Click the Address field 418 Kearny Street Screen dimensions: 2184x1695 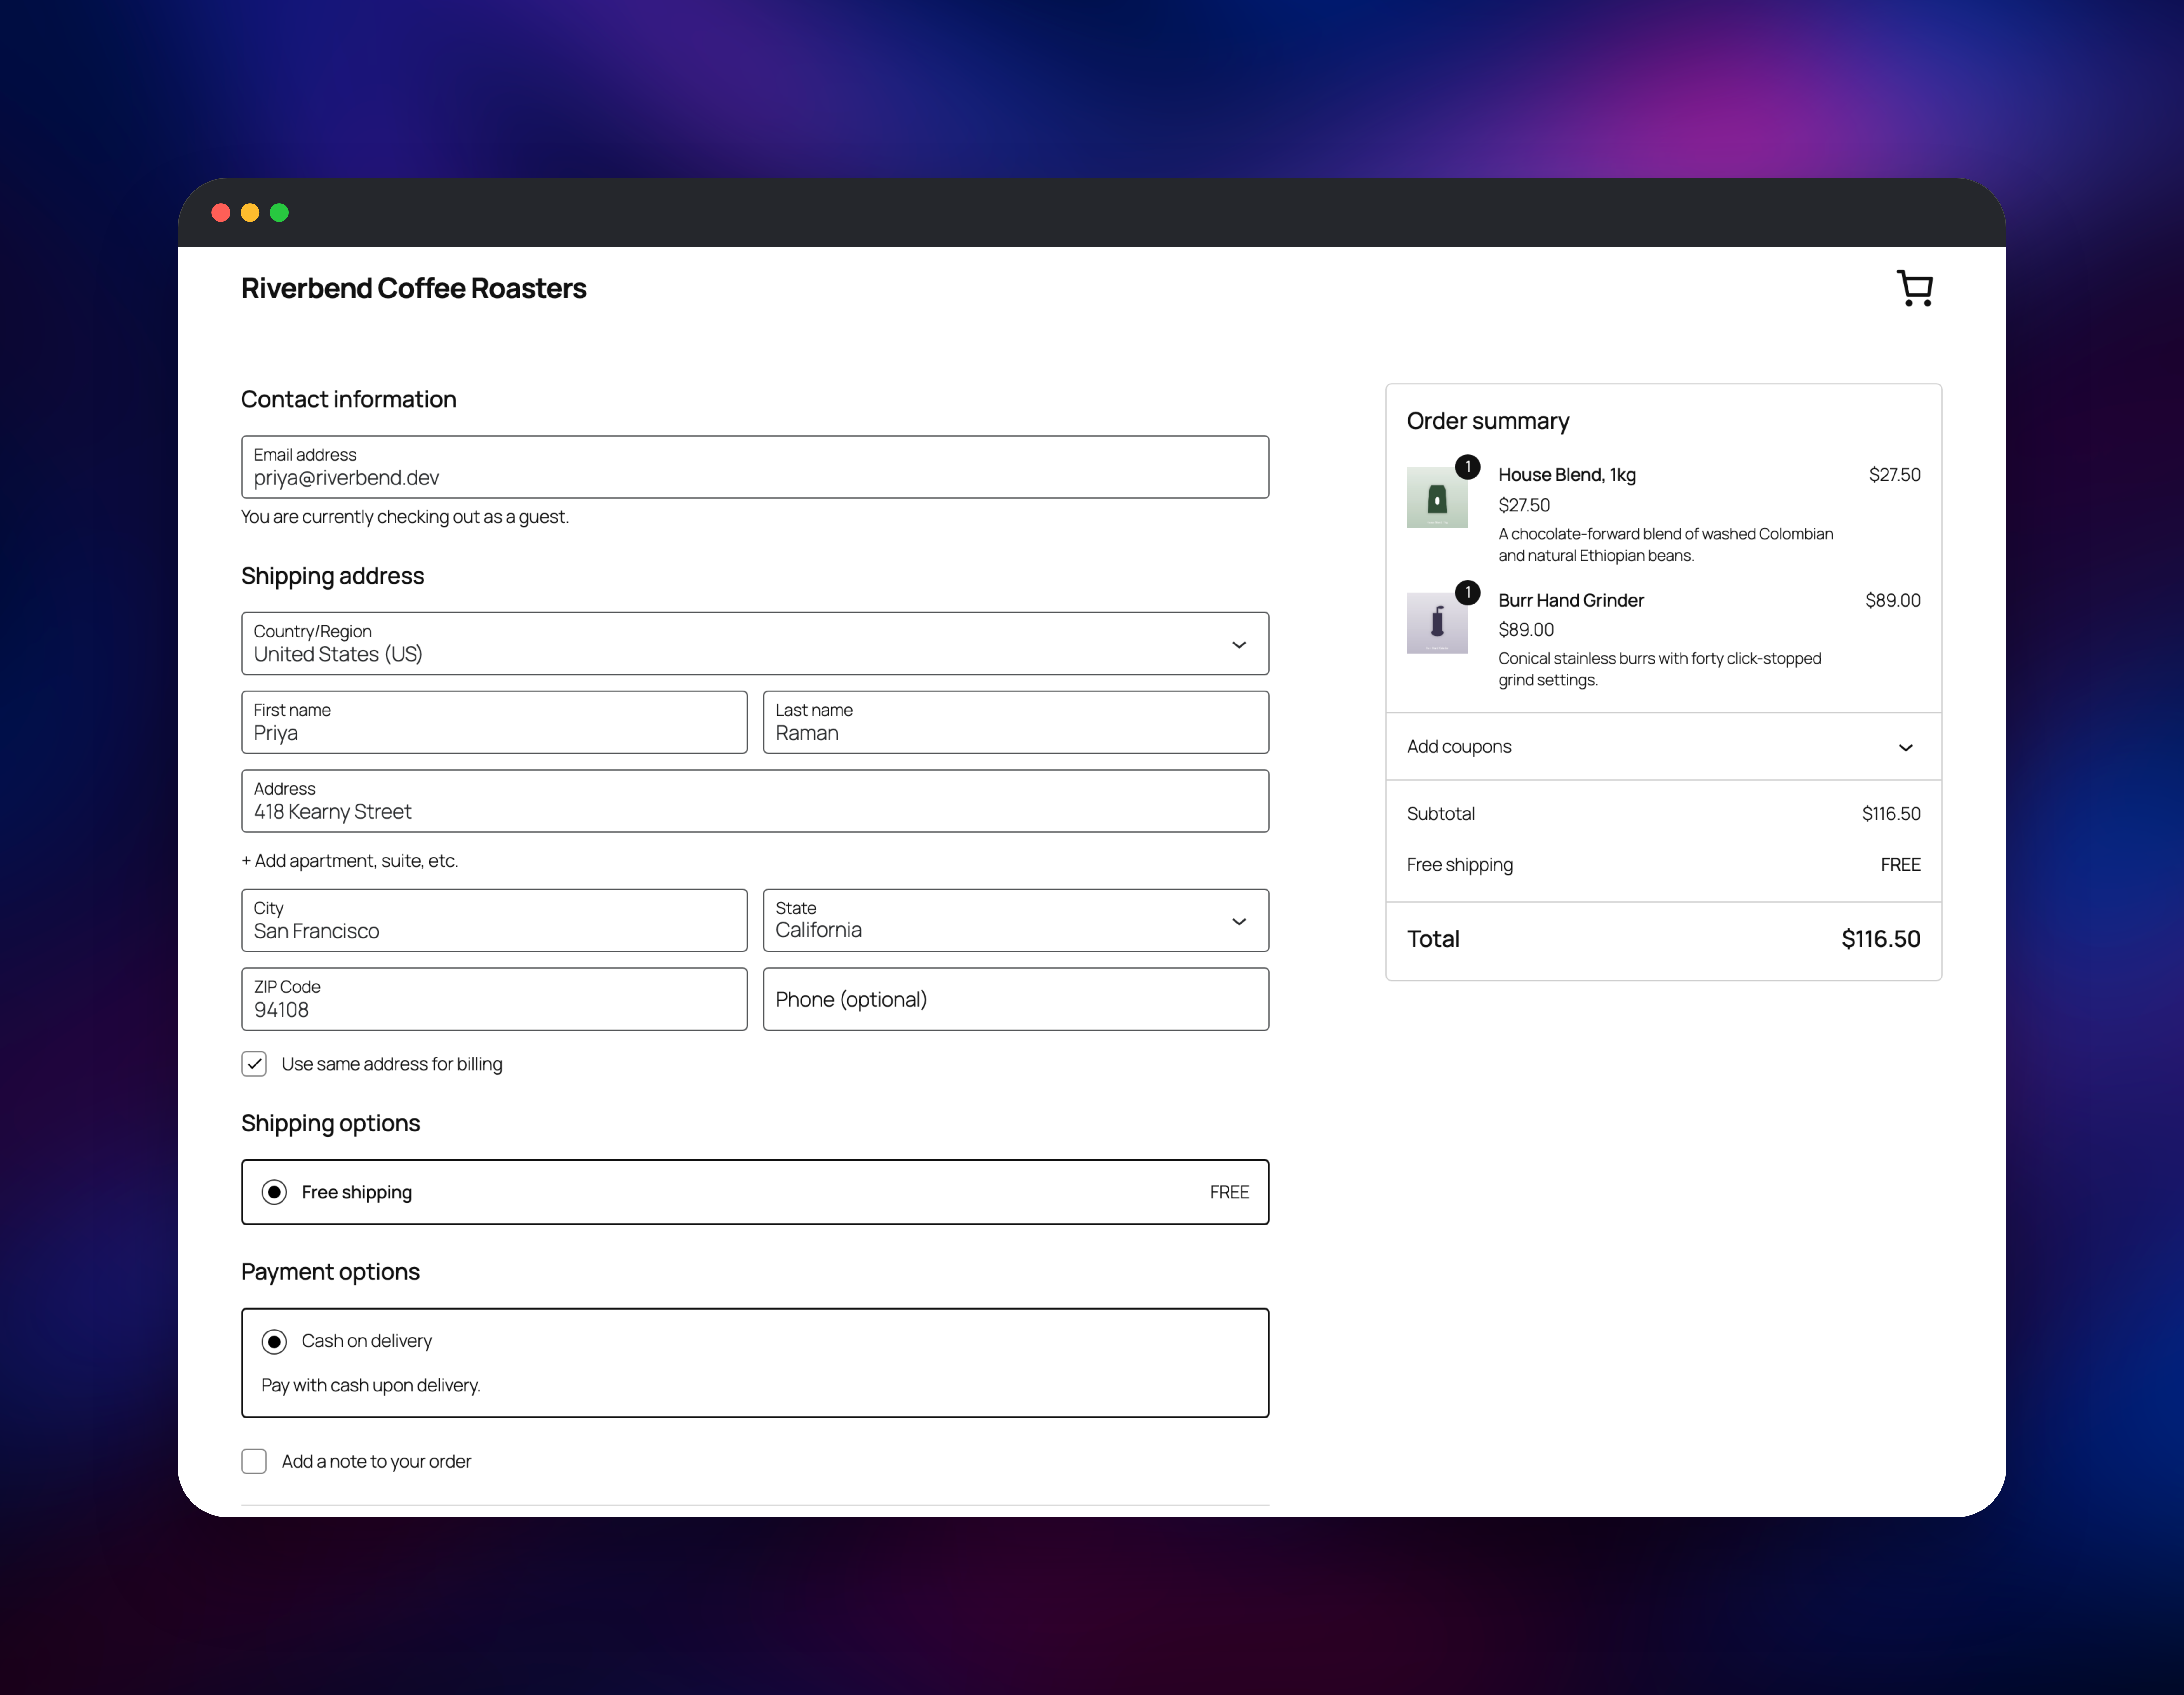coord(755,801)
